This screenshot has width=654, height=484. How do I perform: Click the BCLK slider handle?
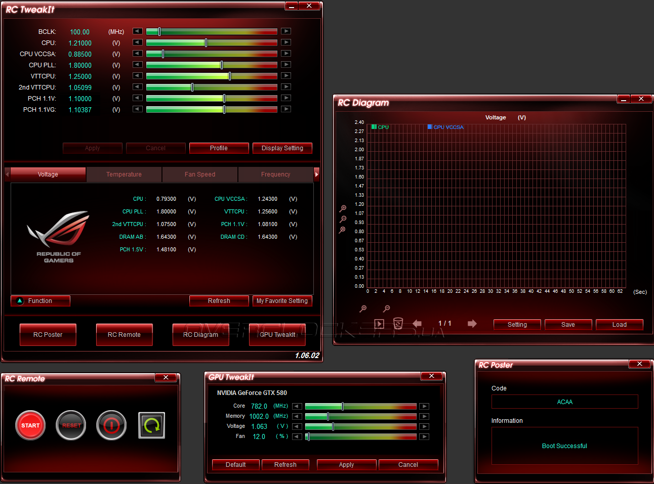coord(159,31)
